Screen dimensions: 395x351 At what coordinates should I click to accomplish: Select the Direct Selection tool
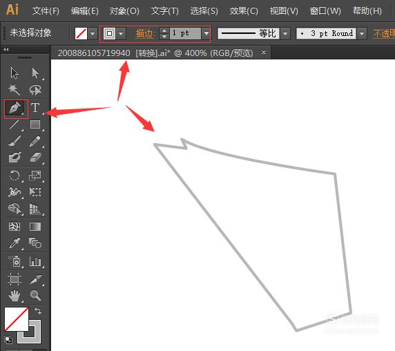[35, 73]
